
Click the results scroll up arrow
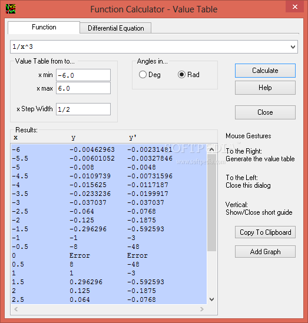[211, 149]
